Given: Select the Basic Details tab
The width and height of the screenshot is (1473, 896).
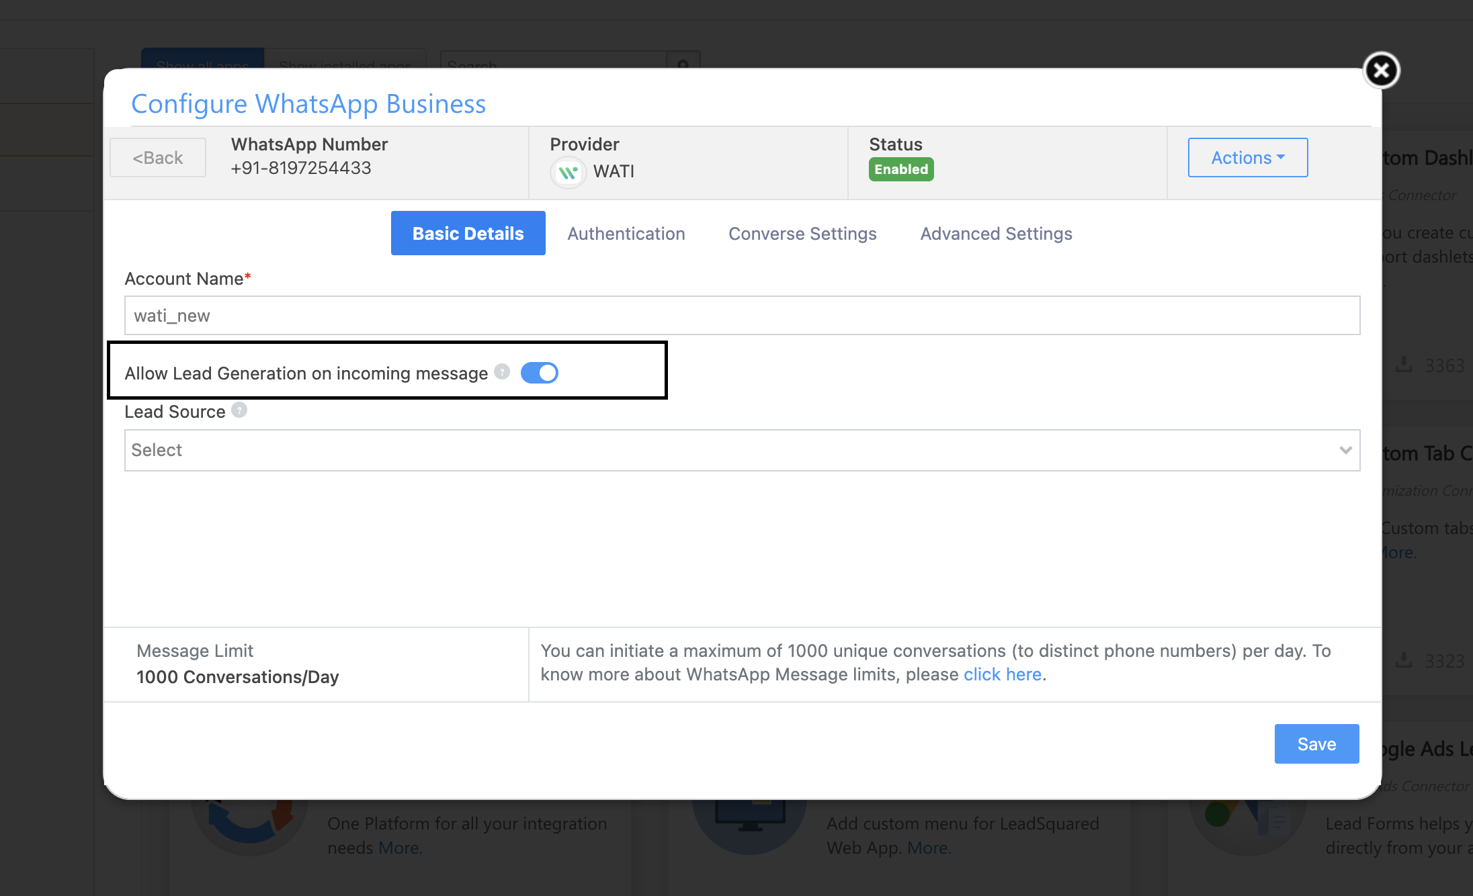Looking at the screenshot, I should click(x=468, y=234).
